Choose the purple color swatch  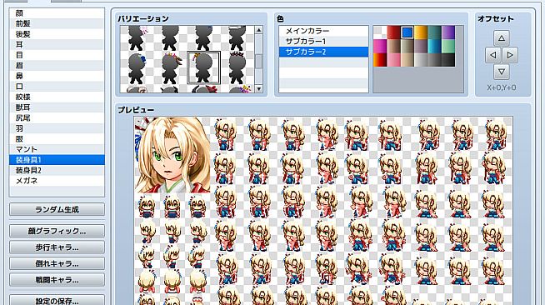(x=448, y=32)
